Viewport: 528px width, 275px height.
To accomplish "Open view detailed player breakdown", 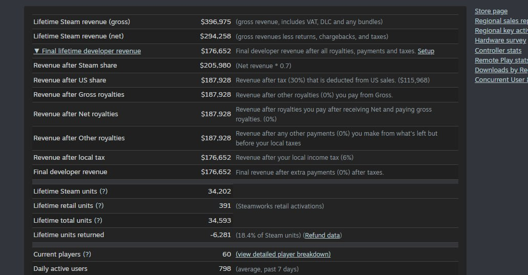I will coord(283,255).
